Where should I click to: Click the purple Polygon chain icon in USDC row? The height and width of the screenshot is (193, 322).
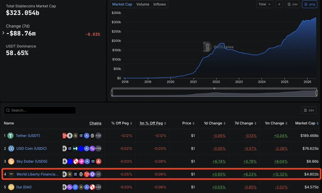point(92,149)
